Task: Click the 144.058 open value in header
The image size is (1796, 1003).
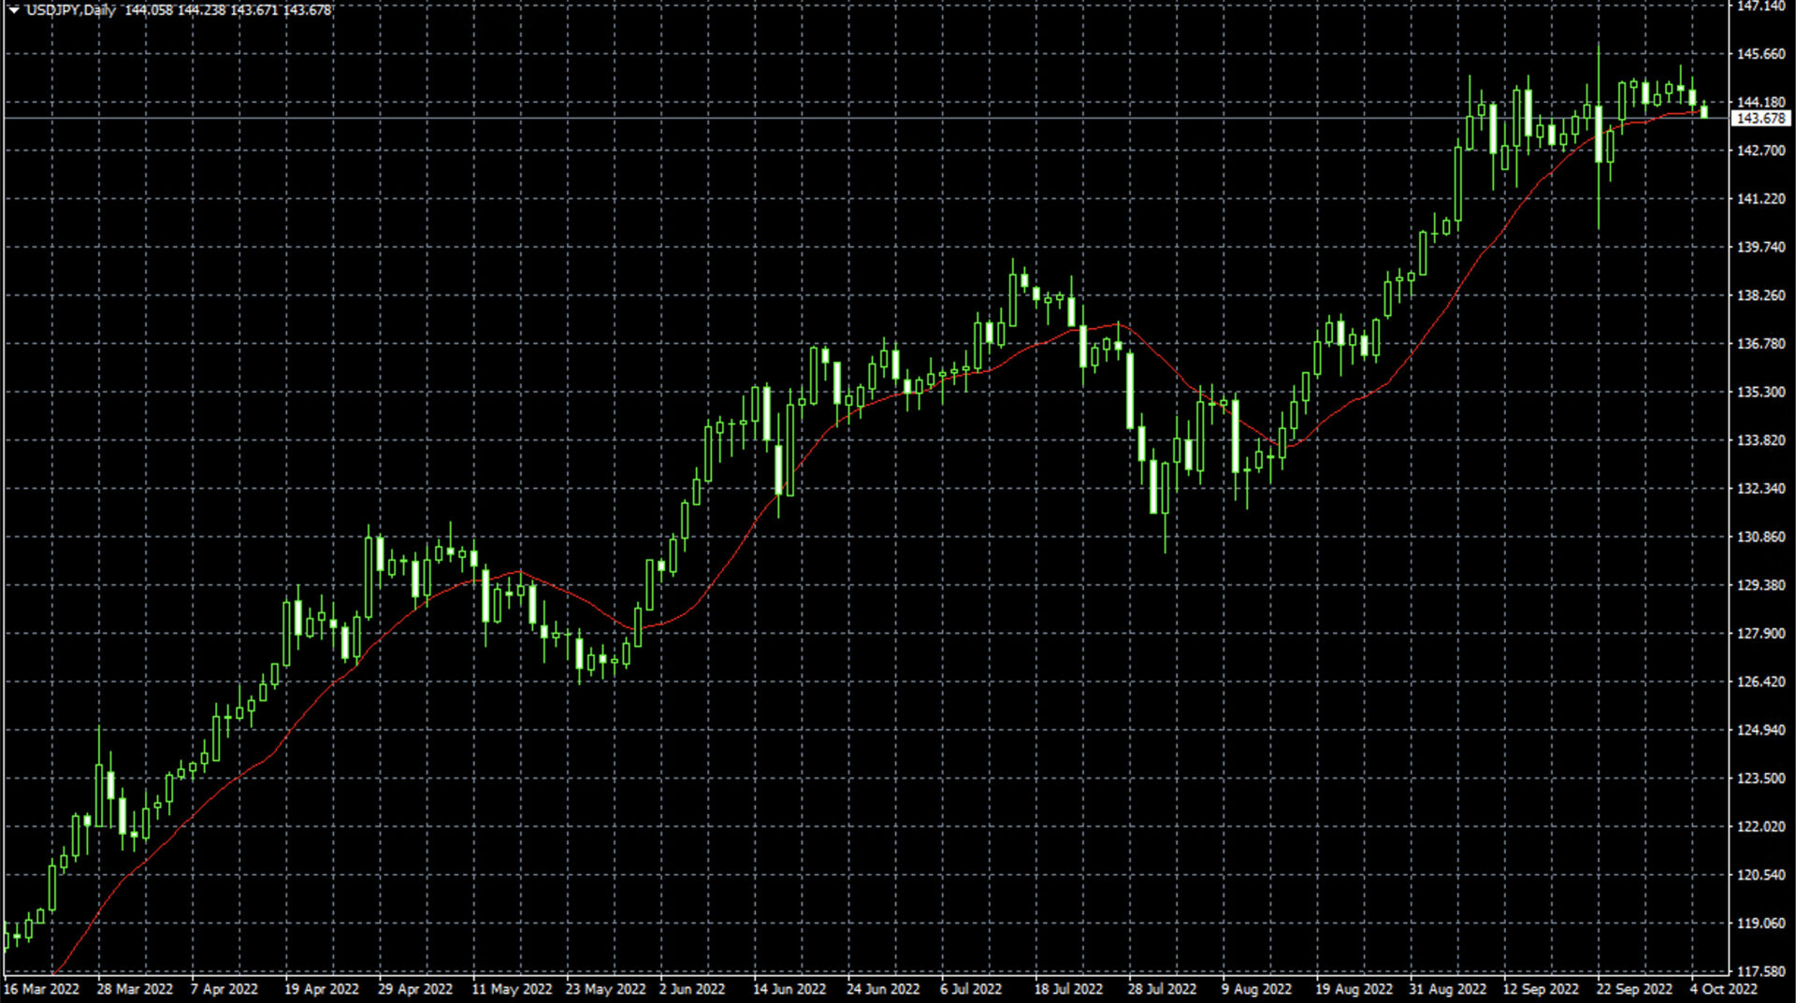Action: pyautogui.click(x=148, y=10)
